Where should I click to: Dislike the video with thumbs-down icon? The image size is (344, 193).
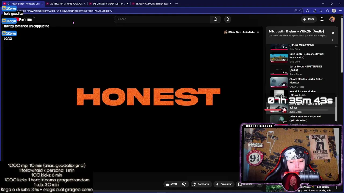coord(184,184)
